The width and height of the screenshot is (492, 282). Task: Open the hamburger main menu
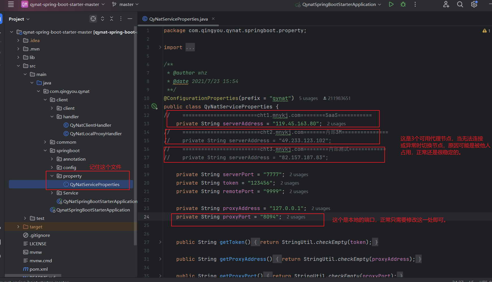[11, 5]
